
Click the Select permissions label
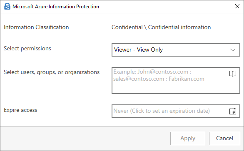click(x=27, y=49)
